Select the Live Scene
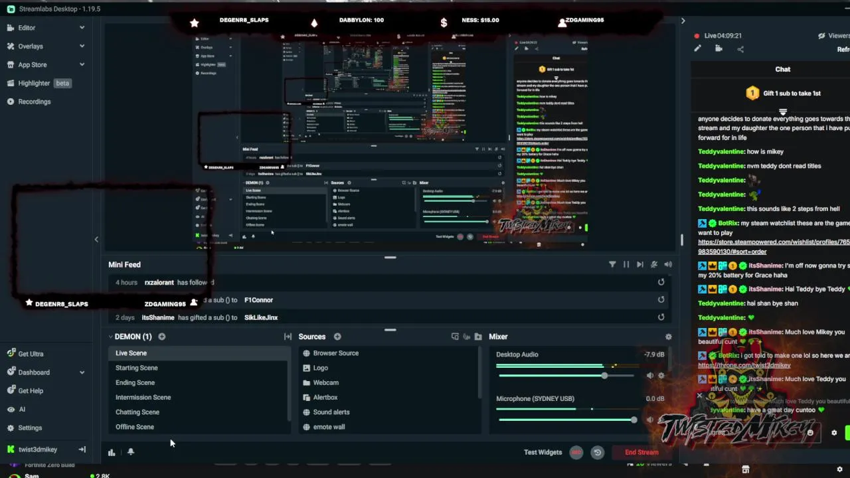Viewport: 850px width, 478px height. point(199,353)
